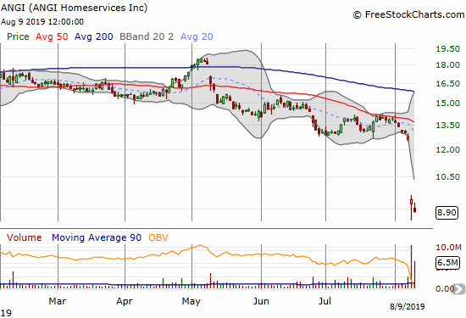466x318 pixels.
Task: Click the Moving Average 90 legend label
Action: coord(97,237)
